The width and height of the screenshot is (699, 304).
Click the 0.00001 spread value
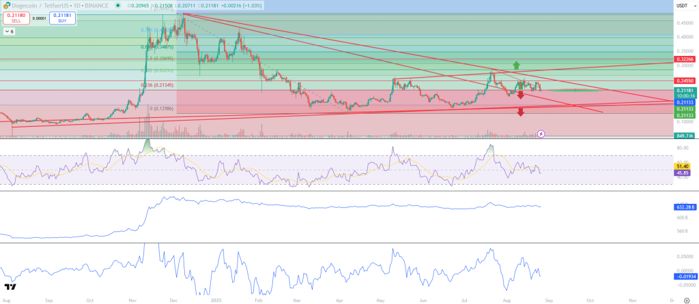[x=40, y=18]
